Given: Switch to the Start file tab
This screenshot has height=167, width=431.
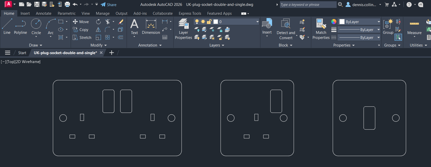Looking at the screenshot, I should [x=22, y=53].
